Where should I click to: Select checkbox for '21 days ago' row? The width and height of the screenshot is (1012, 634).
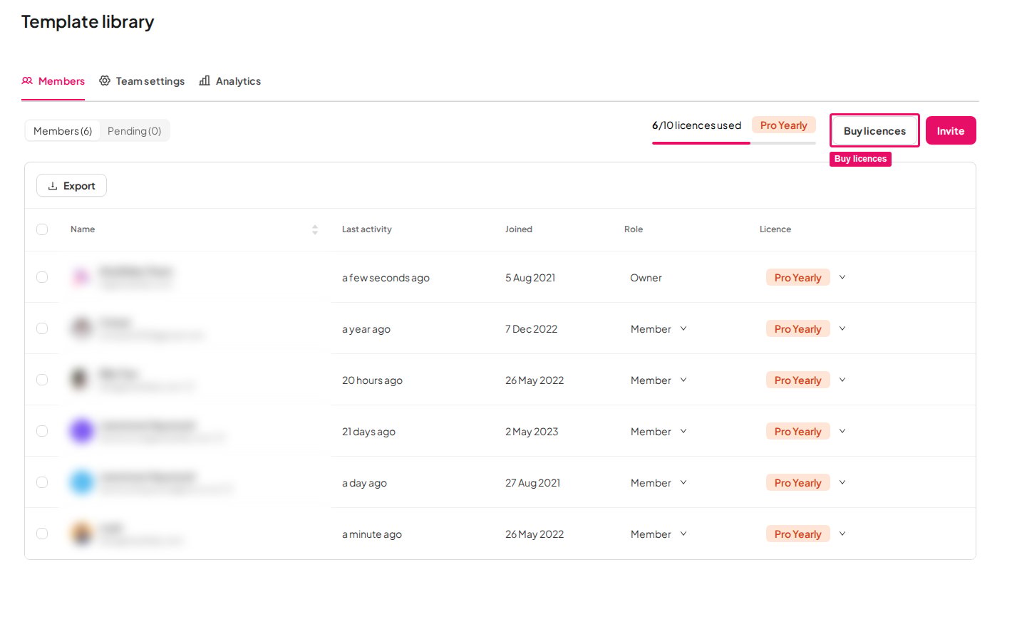click(42, 431)
